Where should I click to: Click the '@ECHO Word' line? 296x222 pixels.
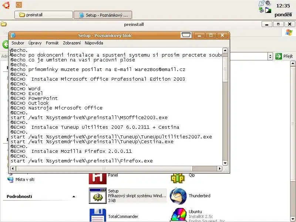tap(25, 89)
